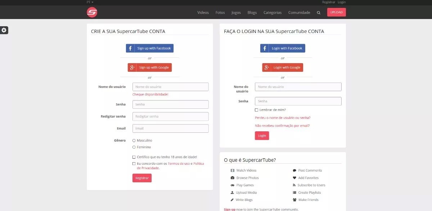This screenshot has height=211, width=432.
Task: Click Sign up with Google
Action: click(x=150, y=67)
